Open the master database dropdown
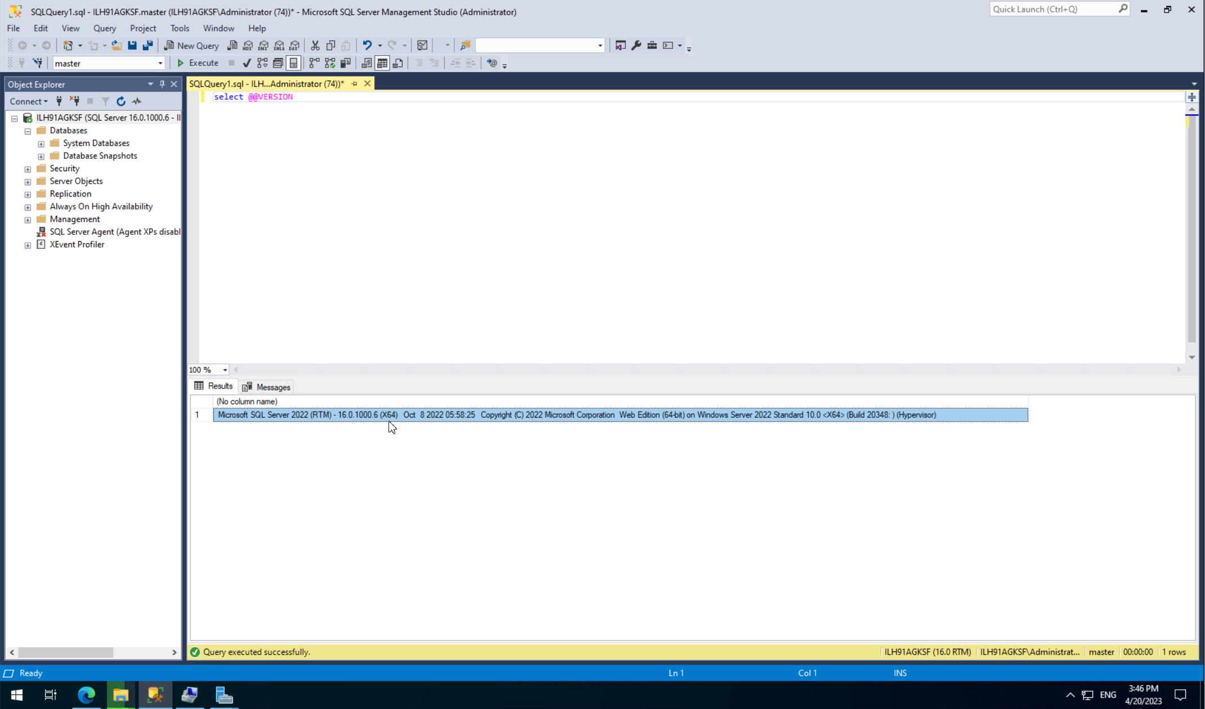Image resolution: width=1205 pixels, height=709 pixels. pos(160,64)
